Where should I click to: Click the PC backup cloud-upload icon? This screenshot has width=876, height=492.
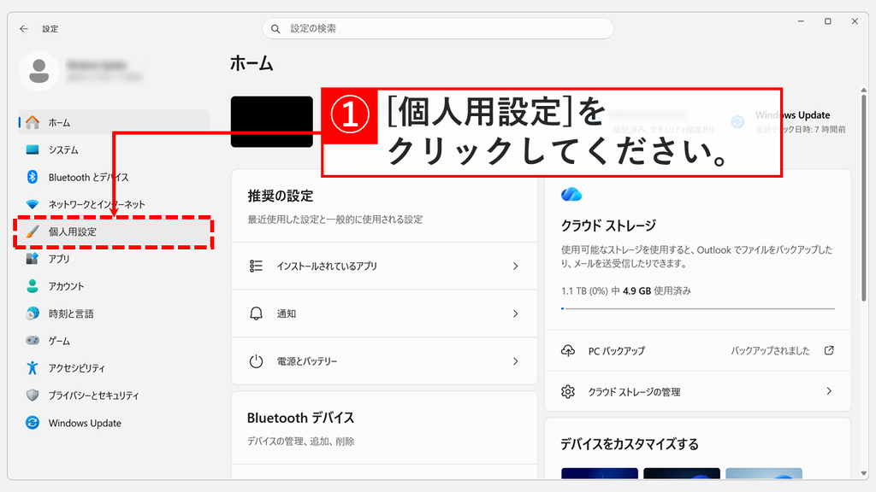click(568, 351)
